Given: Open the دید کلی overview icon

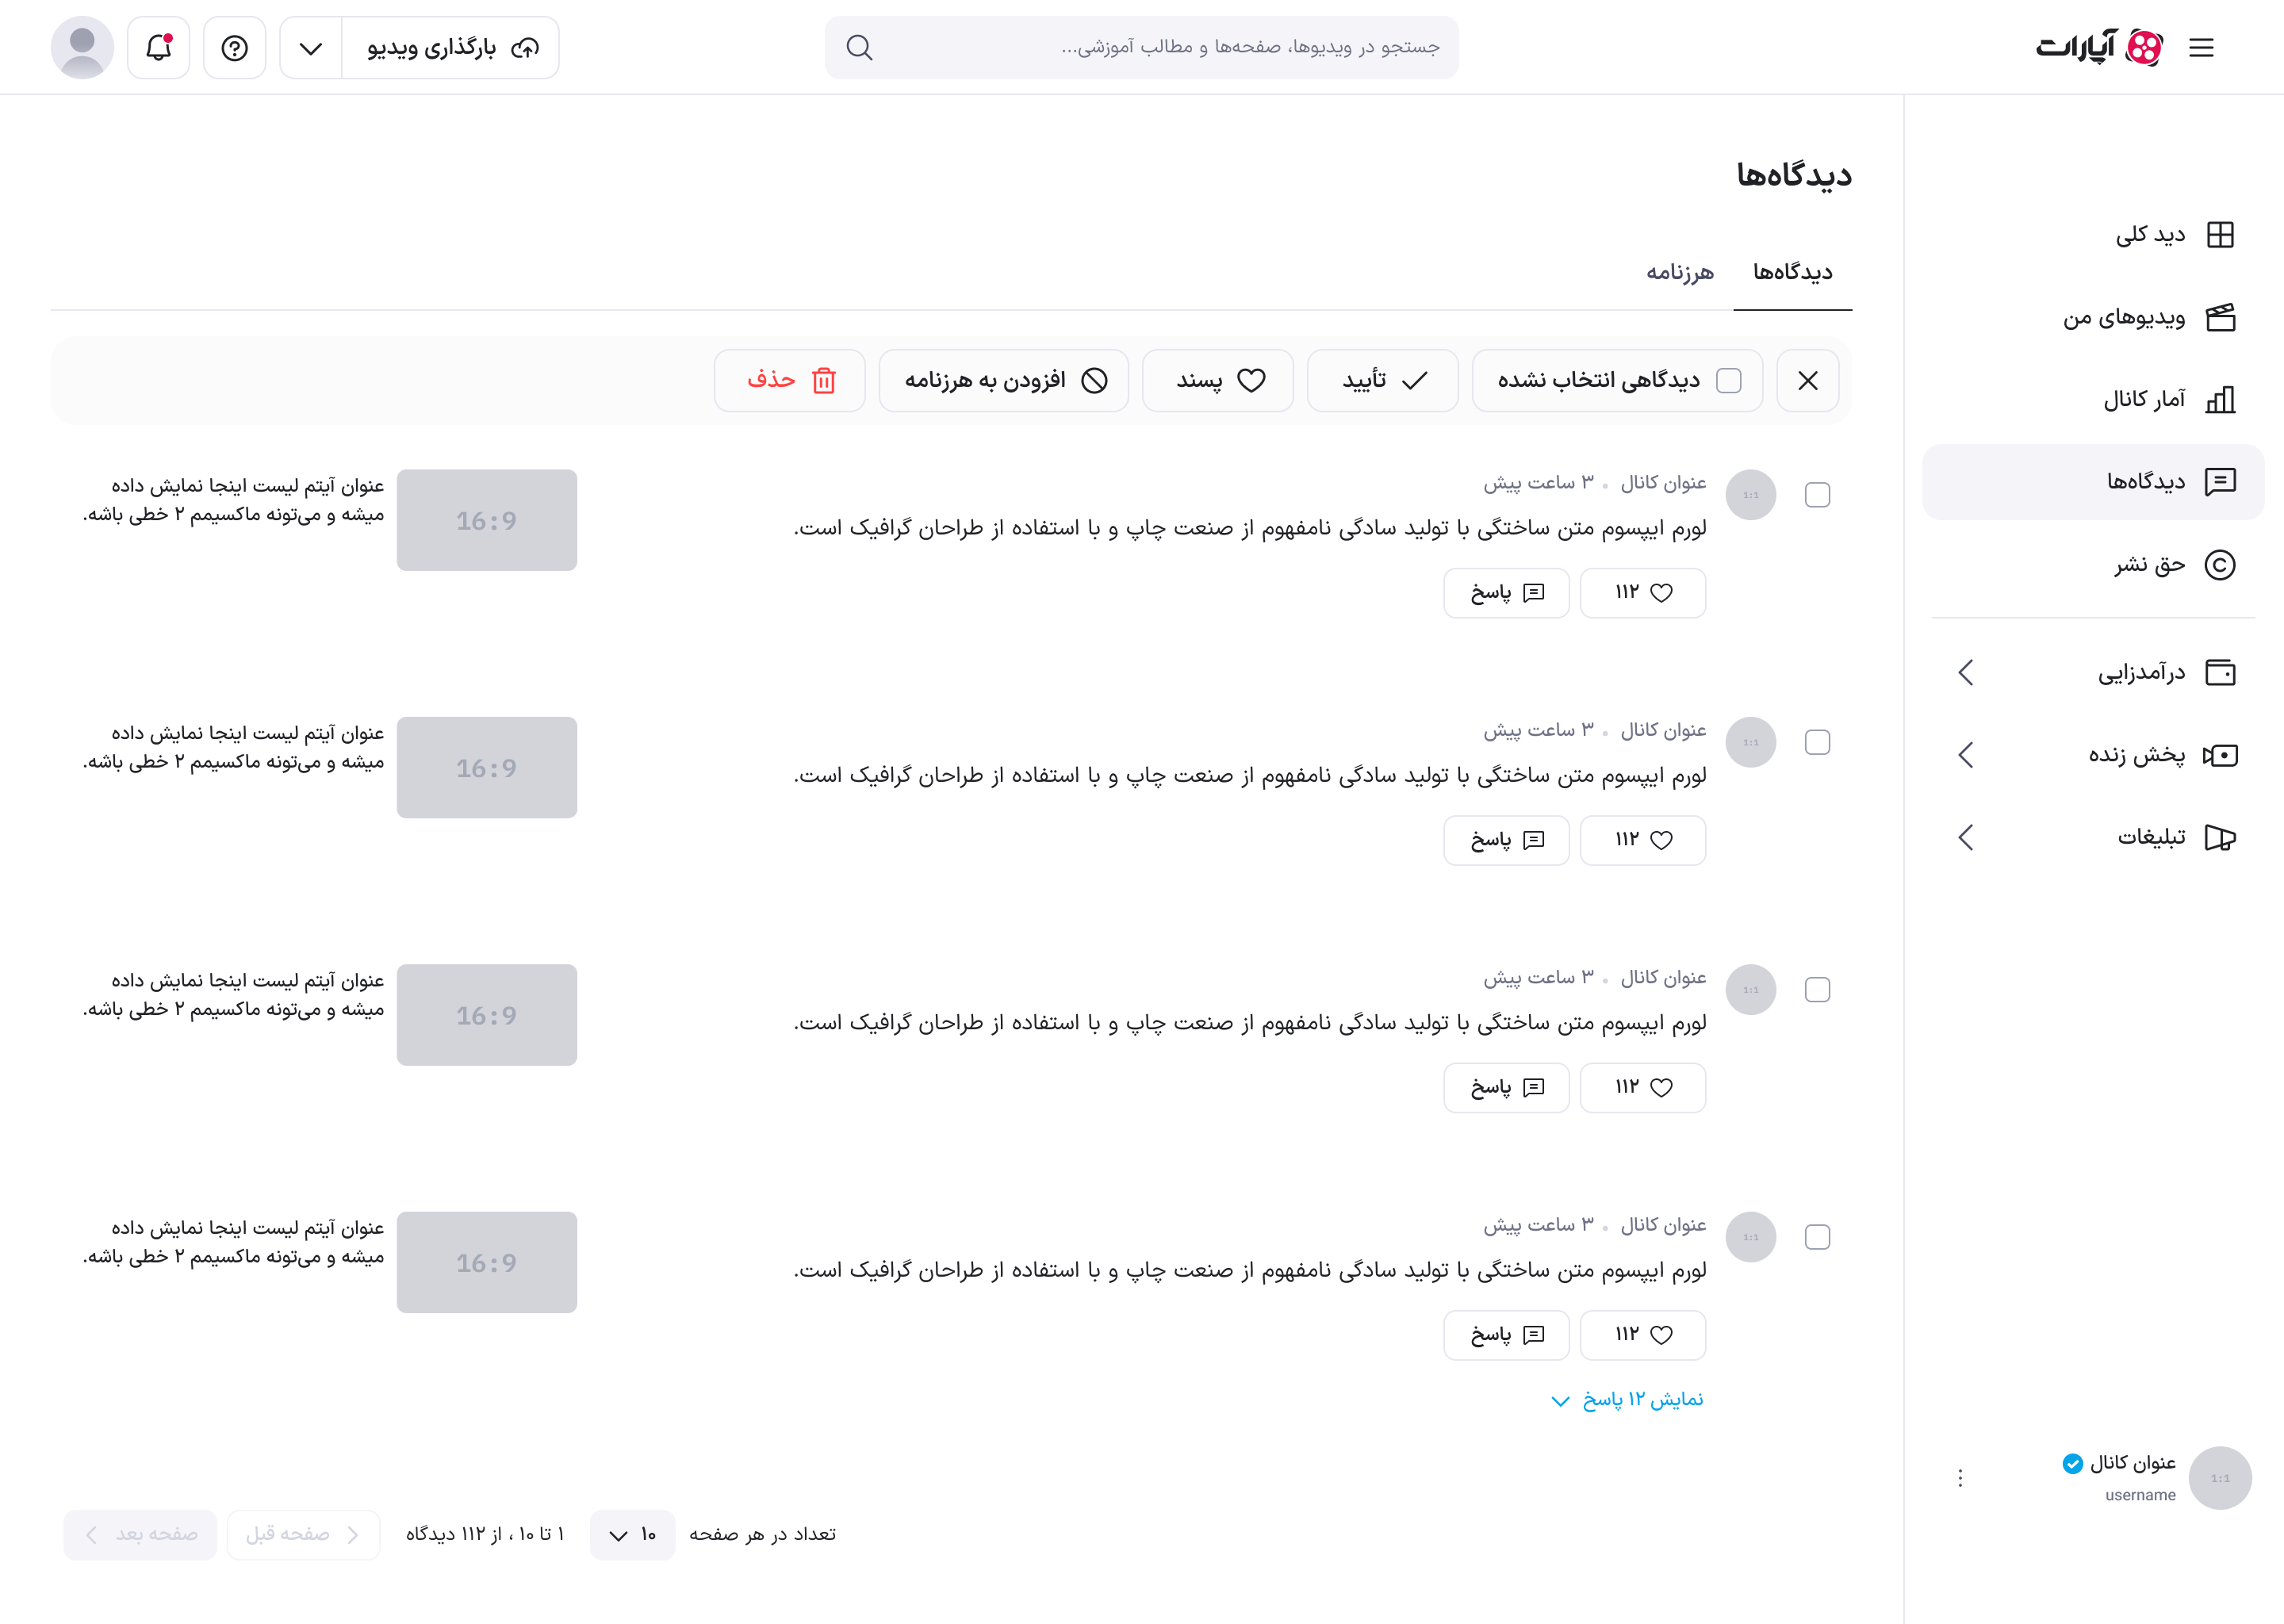Looking at the screenshot, I should tap(2222, 234).
